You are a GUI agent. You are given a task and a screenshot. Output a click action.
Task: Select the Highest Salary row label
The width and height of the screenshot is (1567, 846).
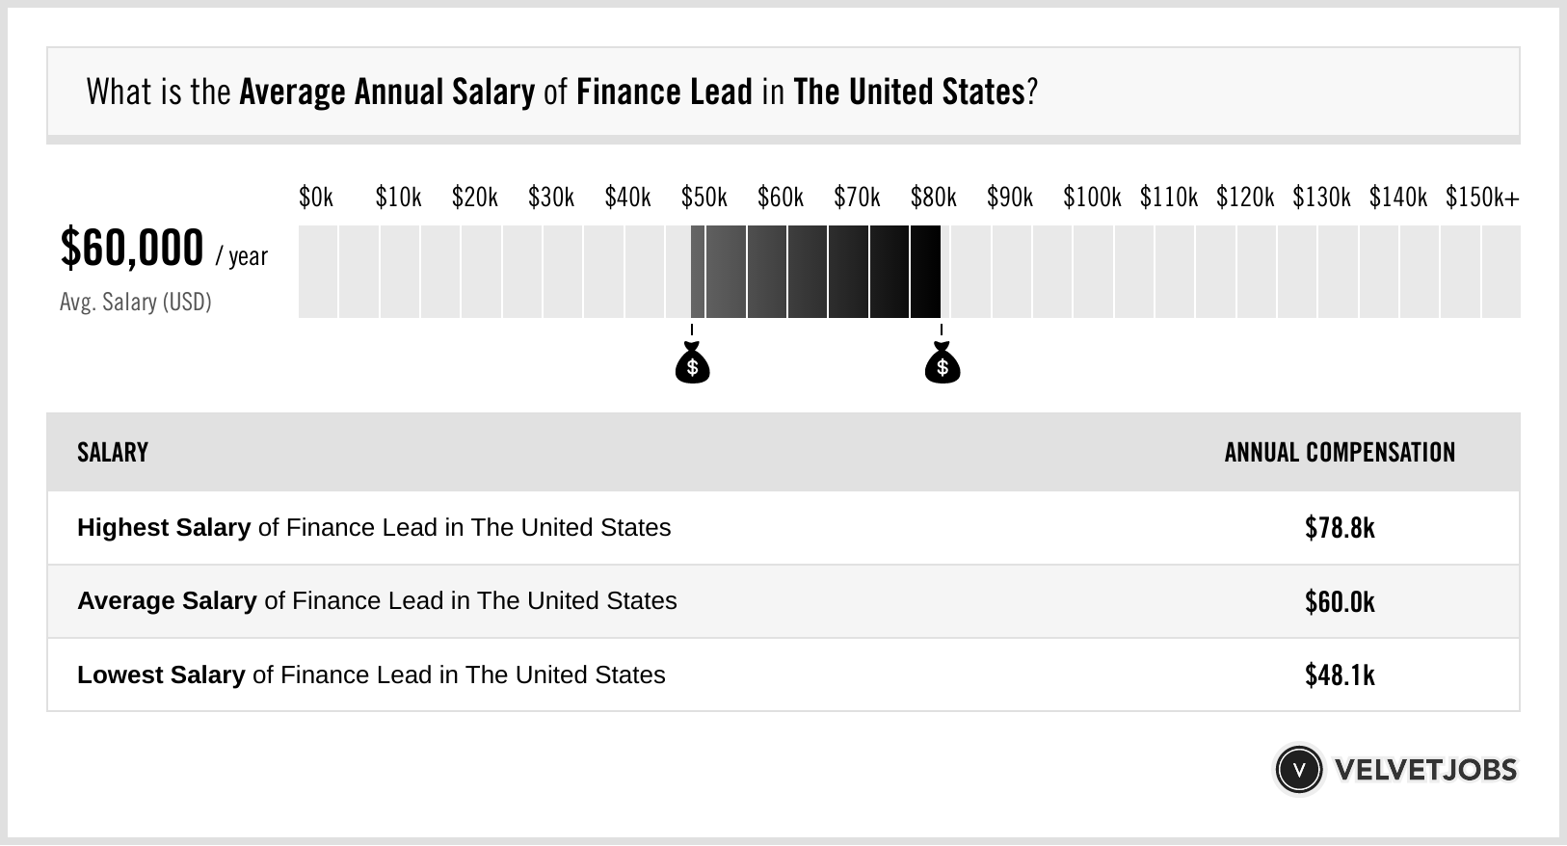pyautogui.click(x=374, y=528)
